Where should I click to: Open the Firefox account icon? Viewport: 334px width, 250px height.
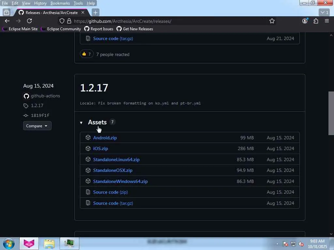point(305,21)
